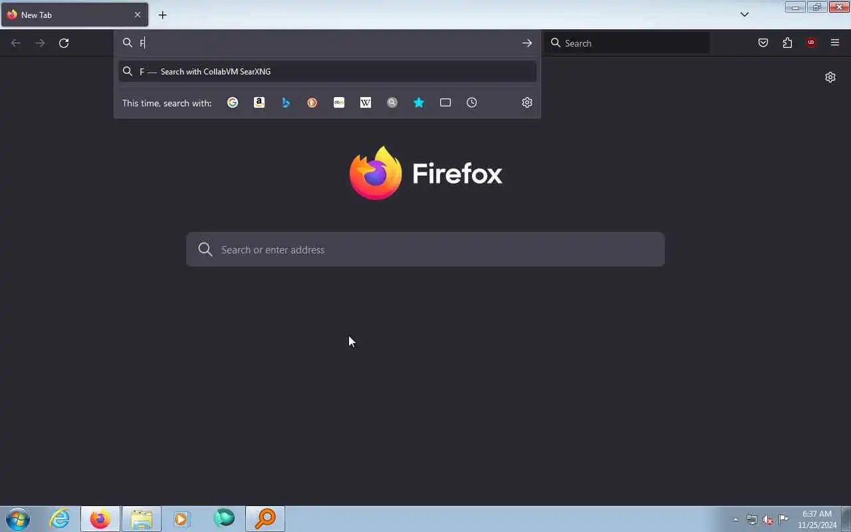Search this time with eBay
This screenshot has height=532, width=851.
point(339,102)
